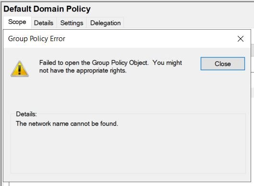Click the exclamation mark inside the warning icon
The height and width of the screenshot is (186, 254).
[x=20, y=69]
